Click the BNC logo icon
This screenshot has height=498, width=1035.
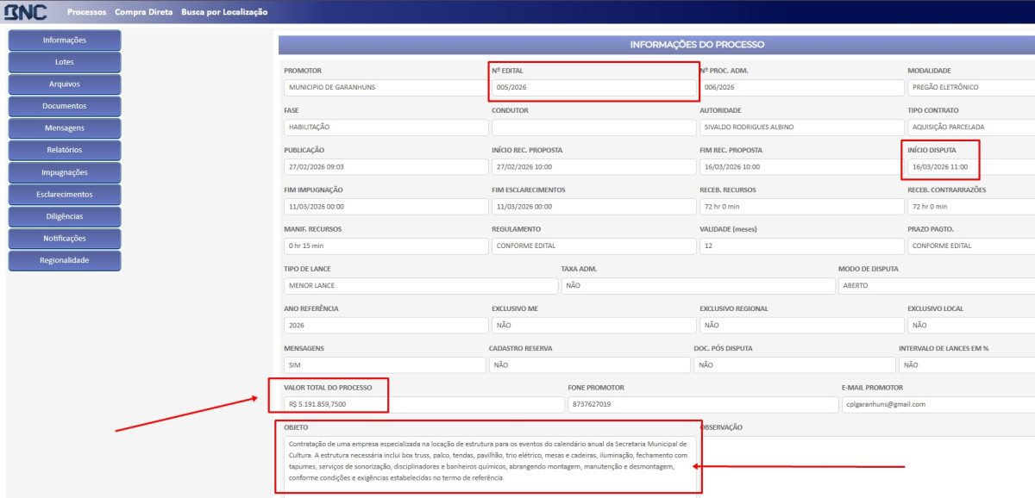pos(24,12)
